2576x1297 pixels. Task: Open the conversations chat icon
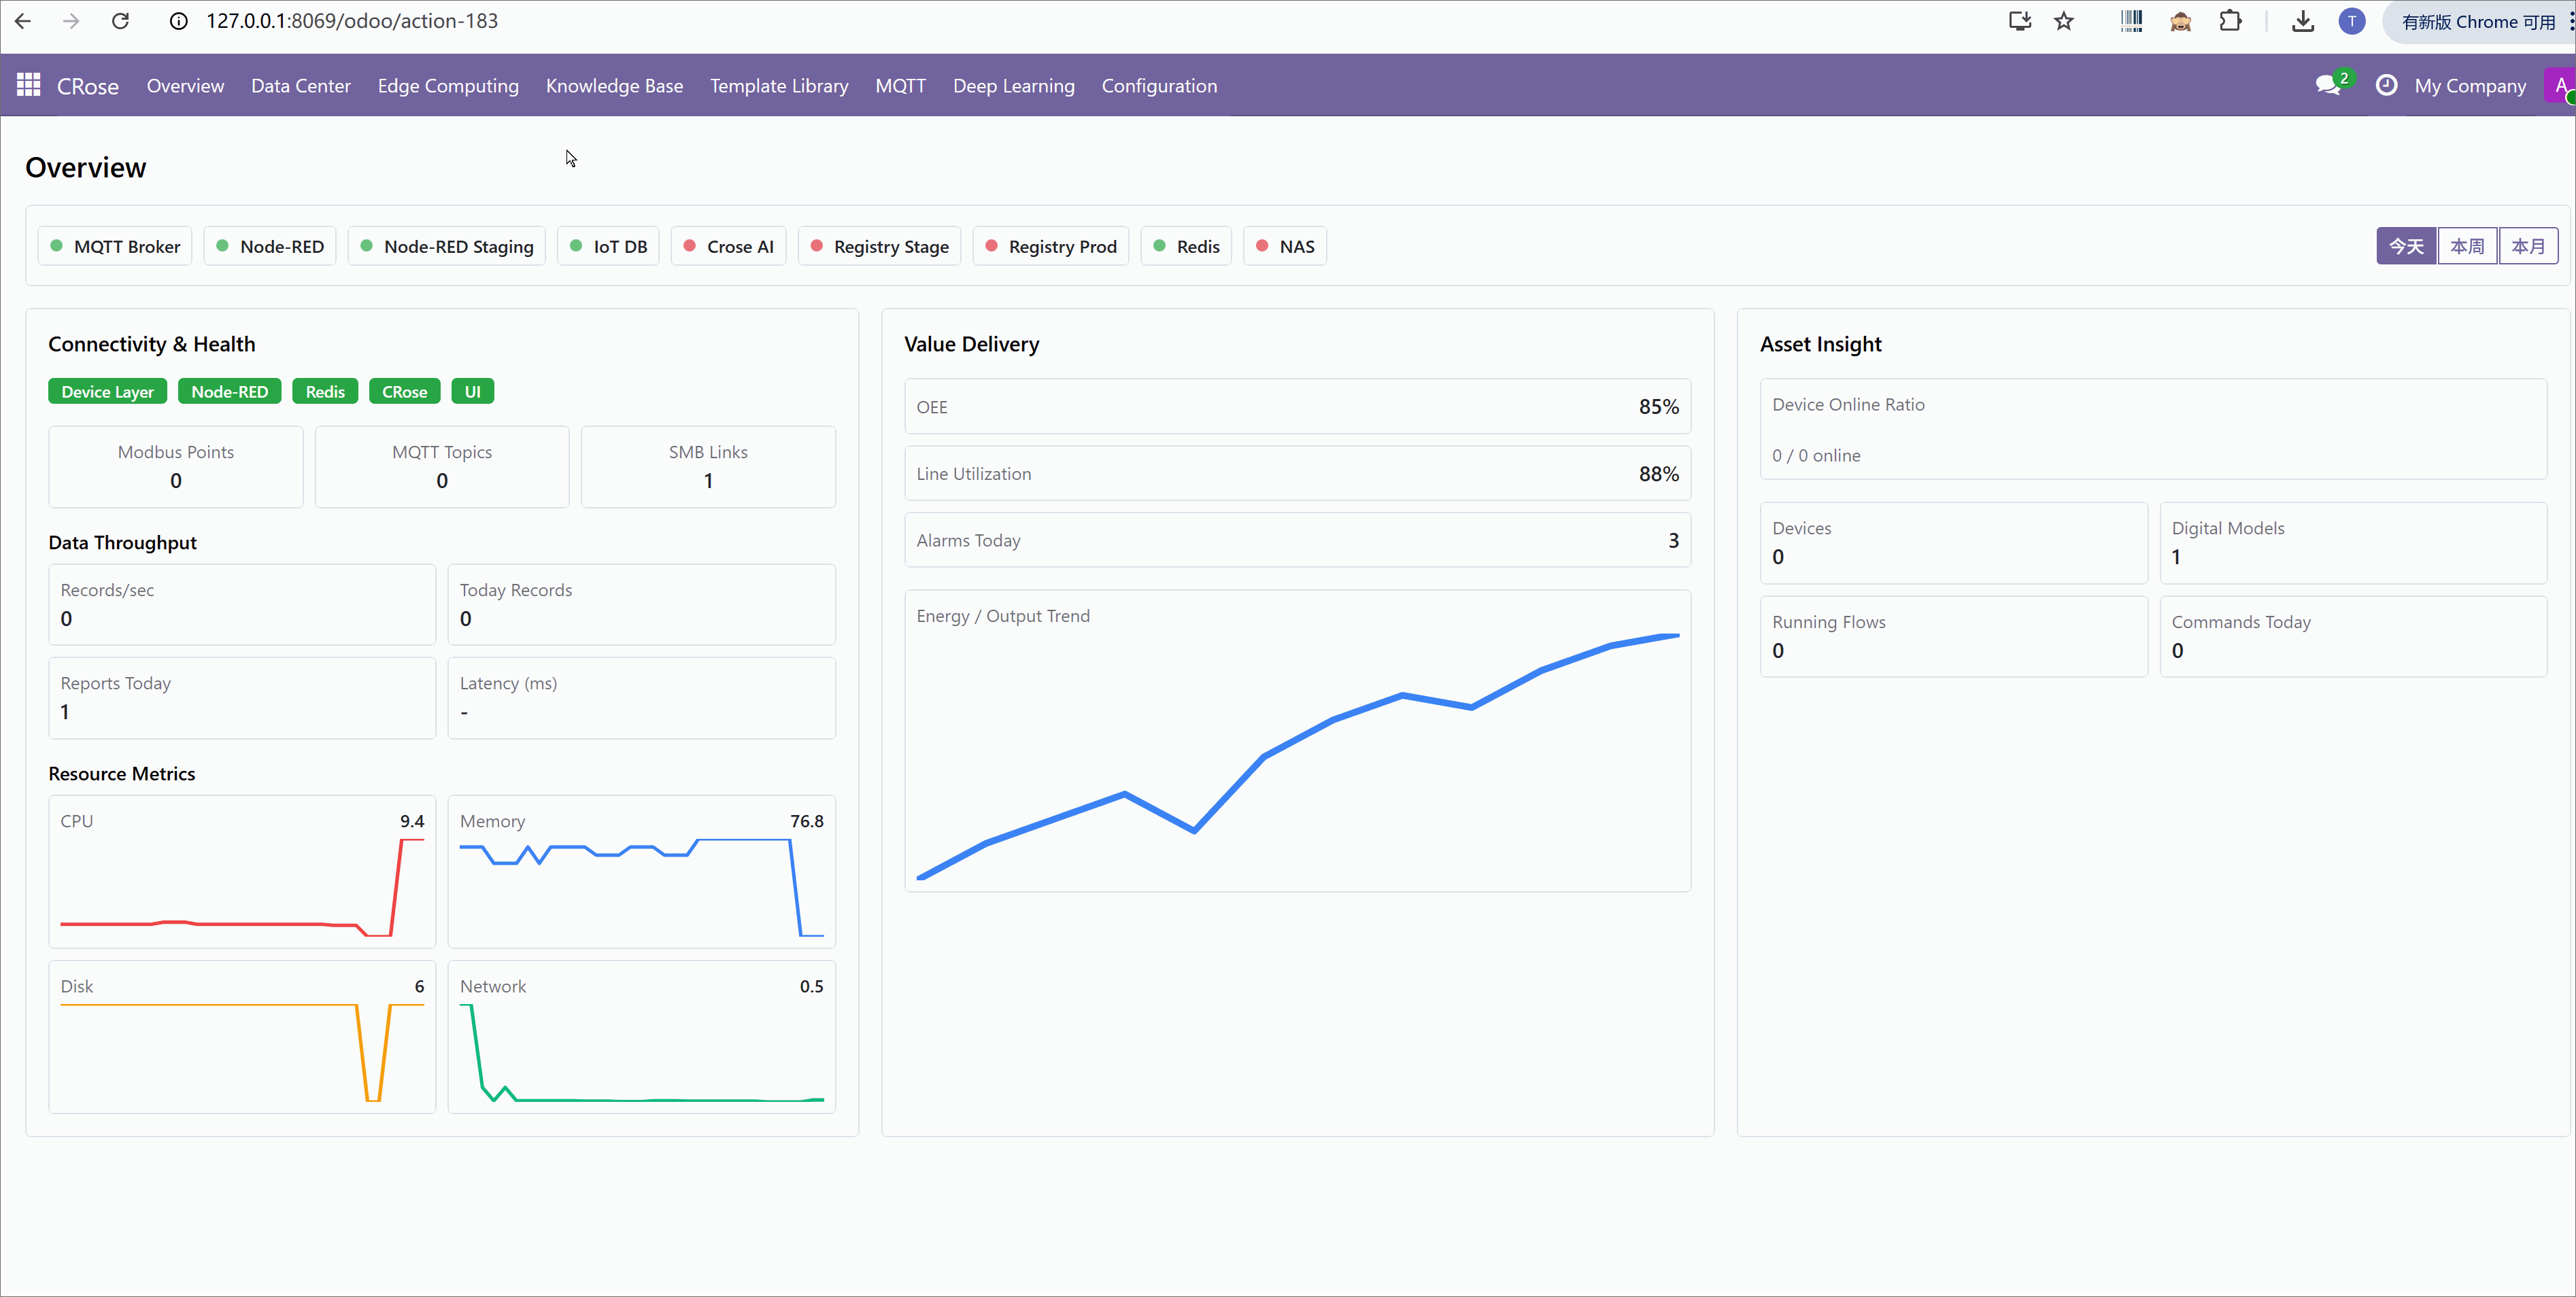pos(2328,86)
